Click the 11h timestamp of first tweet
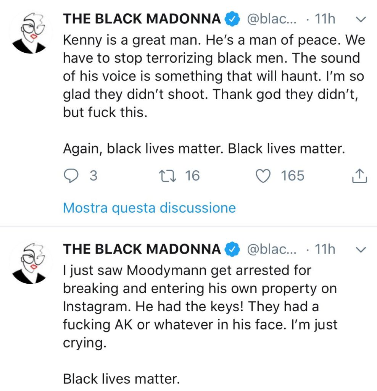The image size is (377, 391). pyautogui.click(x=325, y=19)
